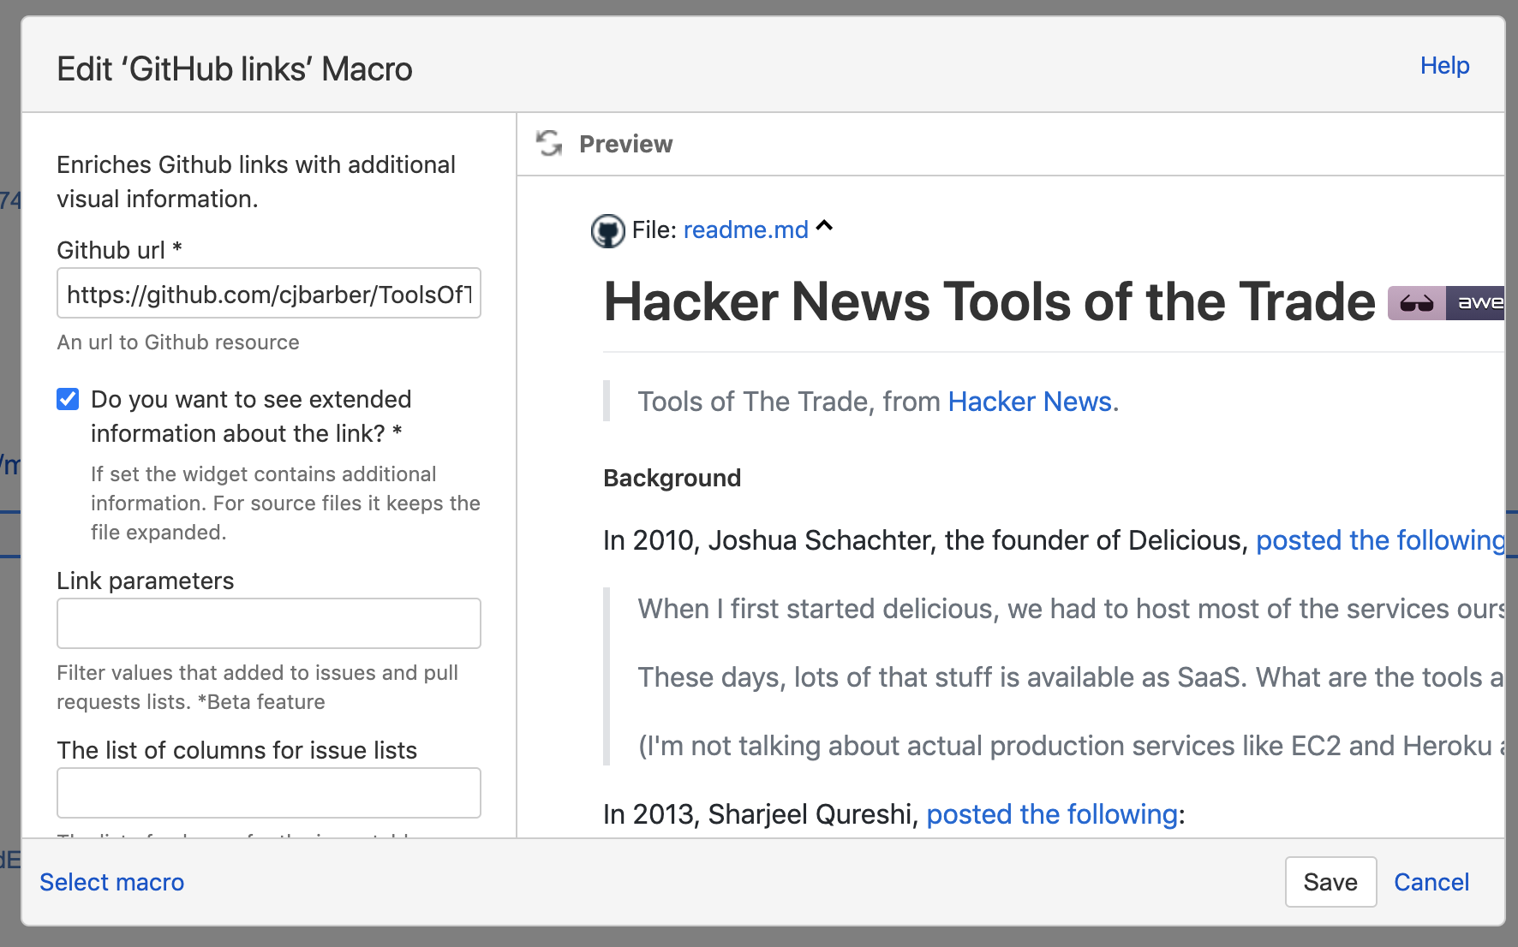
Task: Focus the Github url input field
Action: (x=269, y=294)
